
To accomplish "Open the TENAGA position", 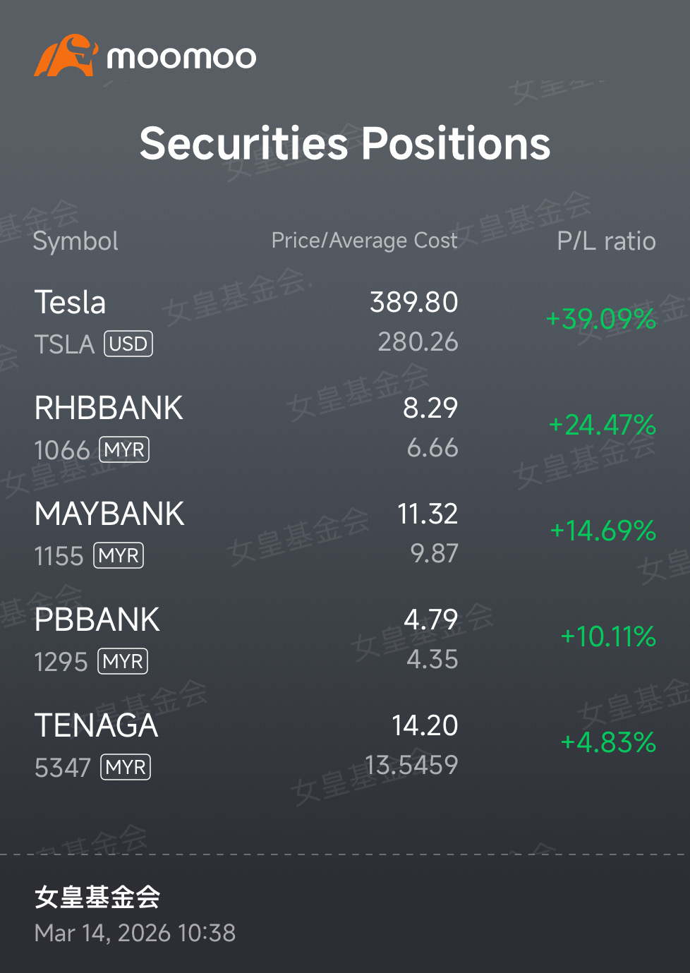I will [x=345, y=746].
